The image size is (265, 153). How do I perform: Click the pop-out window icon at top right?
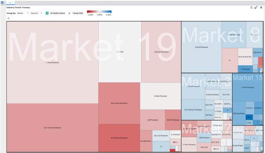click(256, 7)
